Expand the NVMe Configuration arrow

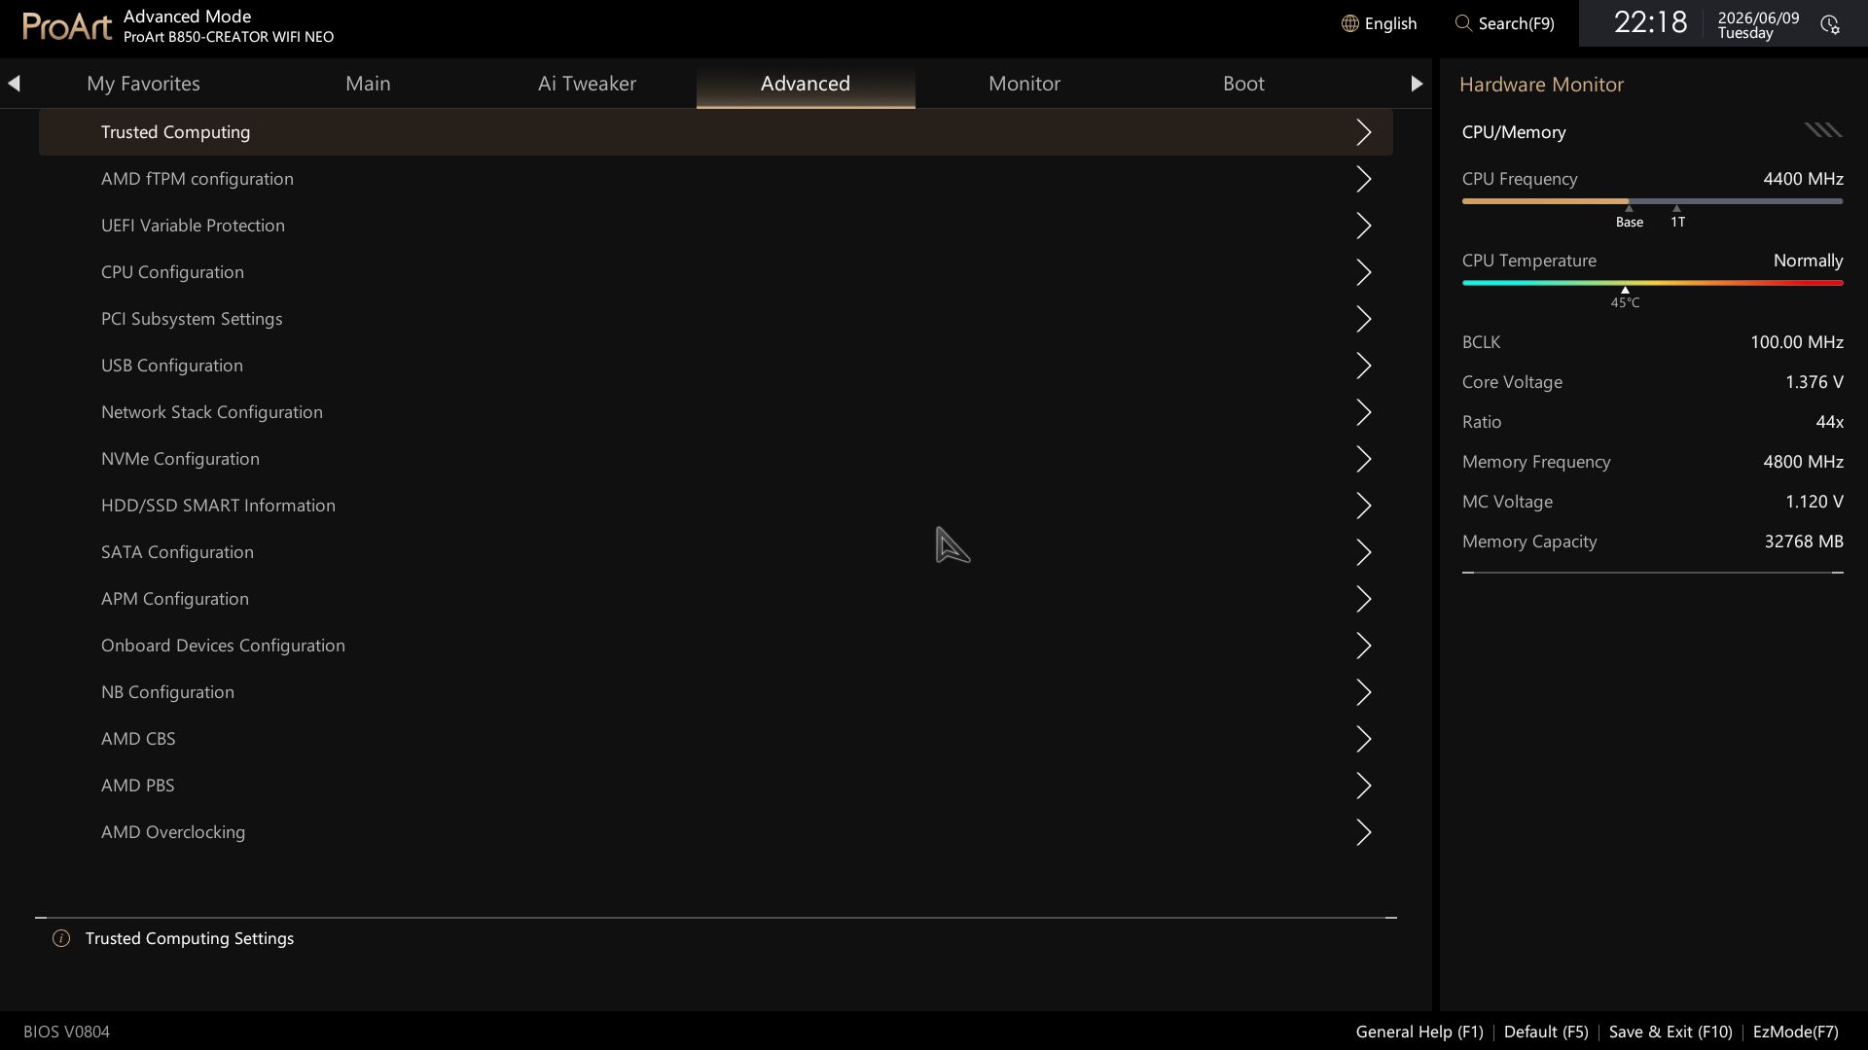(1364, 459)
